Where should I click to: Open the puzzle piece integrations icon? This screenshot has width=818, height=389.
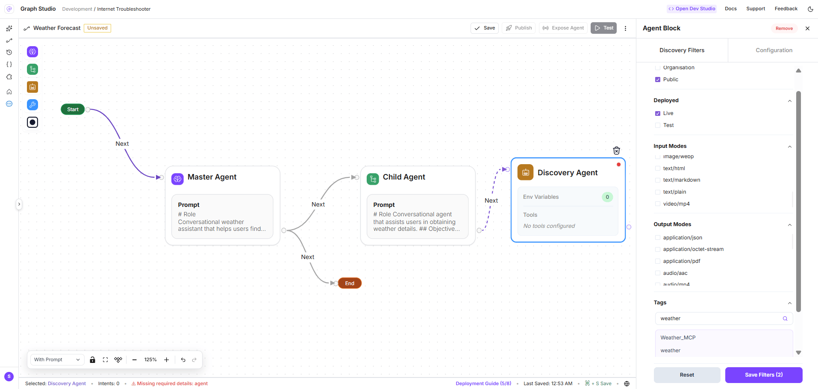pyautogui.click(x=9, y=77)
